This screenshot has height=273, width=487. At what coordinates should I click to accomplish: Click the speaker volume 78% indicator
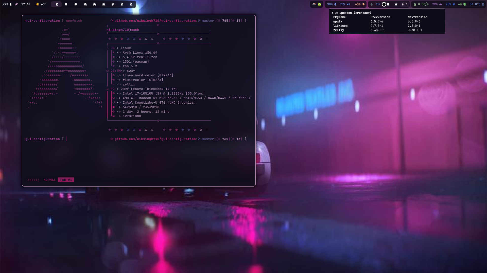(x=345, y=4)
